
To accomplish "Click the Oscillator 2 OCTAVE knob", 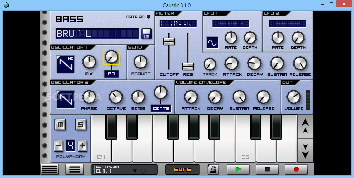I will (116, 97).
